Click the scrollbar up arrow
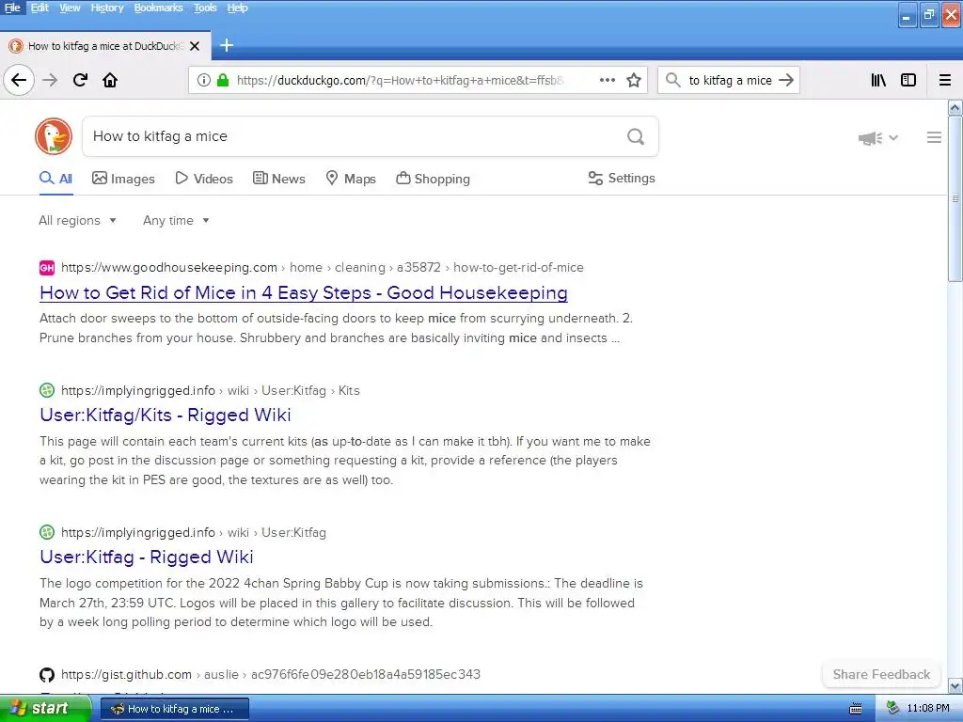 click(x=955, y=108)
